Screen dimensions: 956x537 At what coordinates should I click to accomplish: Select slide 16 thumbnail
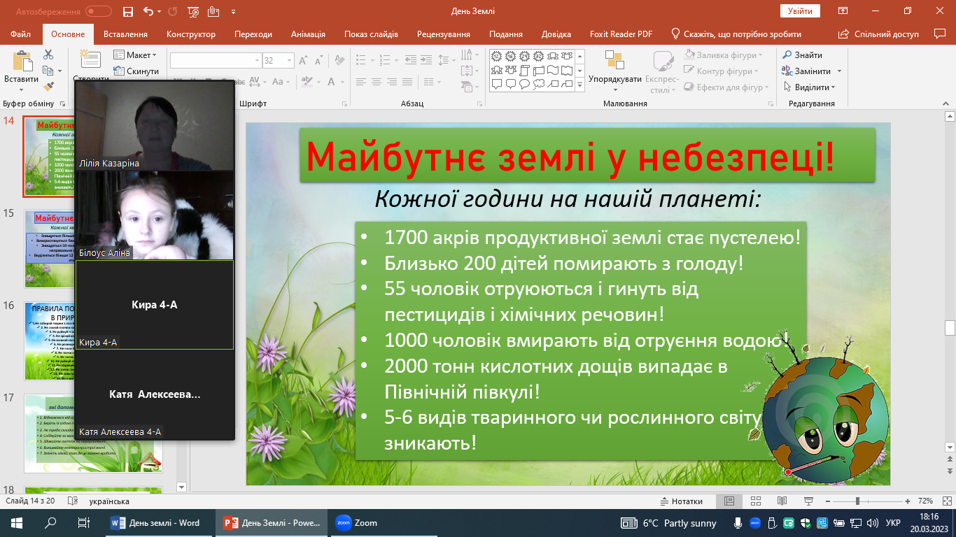tap(94, 341)
